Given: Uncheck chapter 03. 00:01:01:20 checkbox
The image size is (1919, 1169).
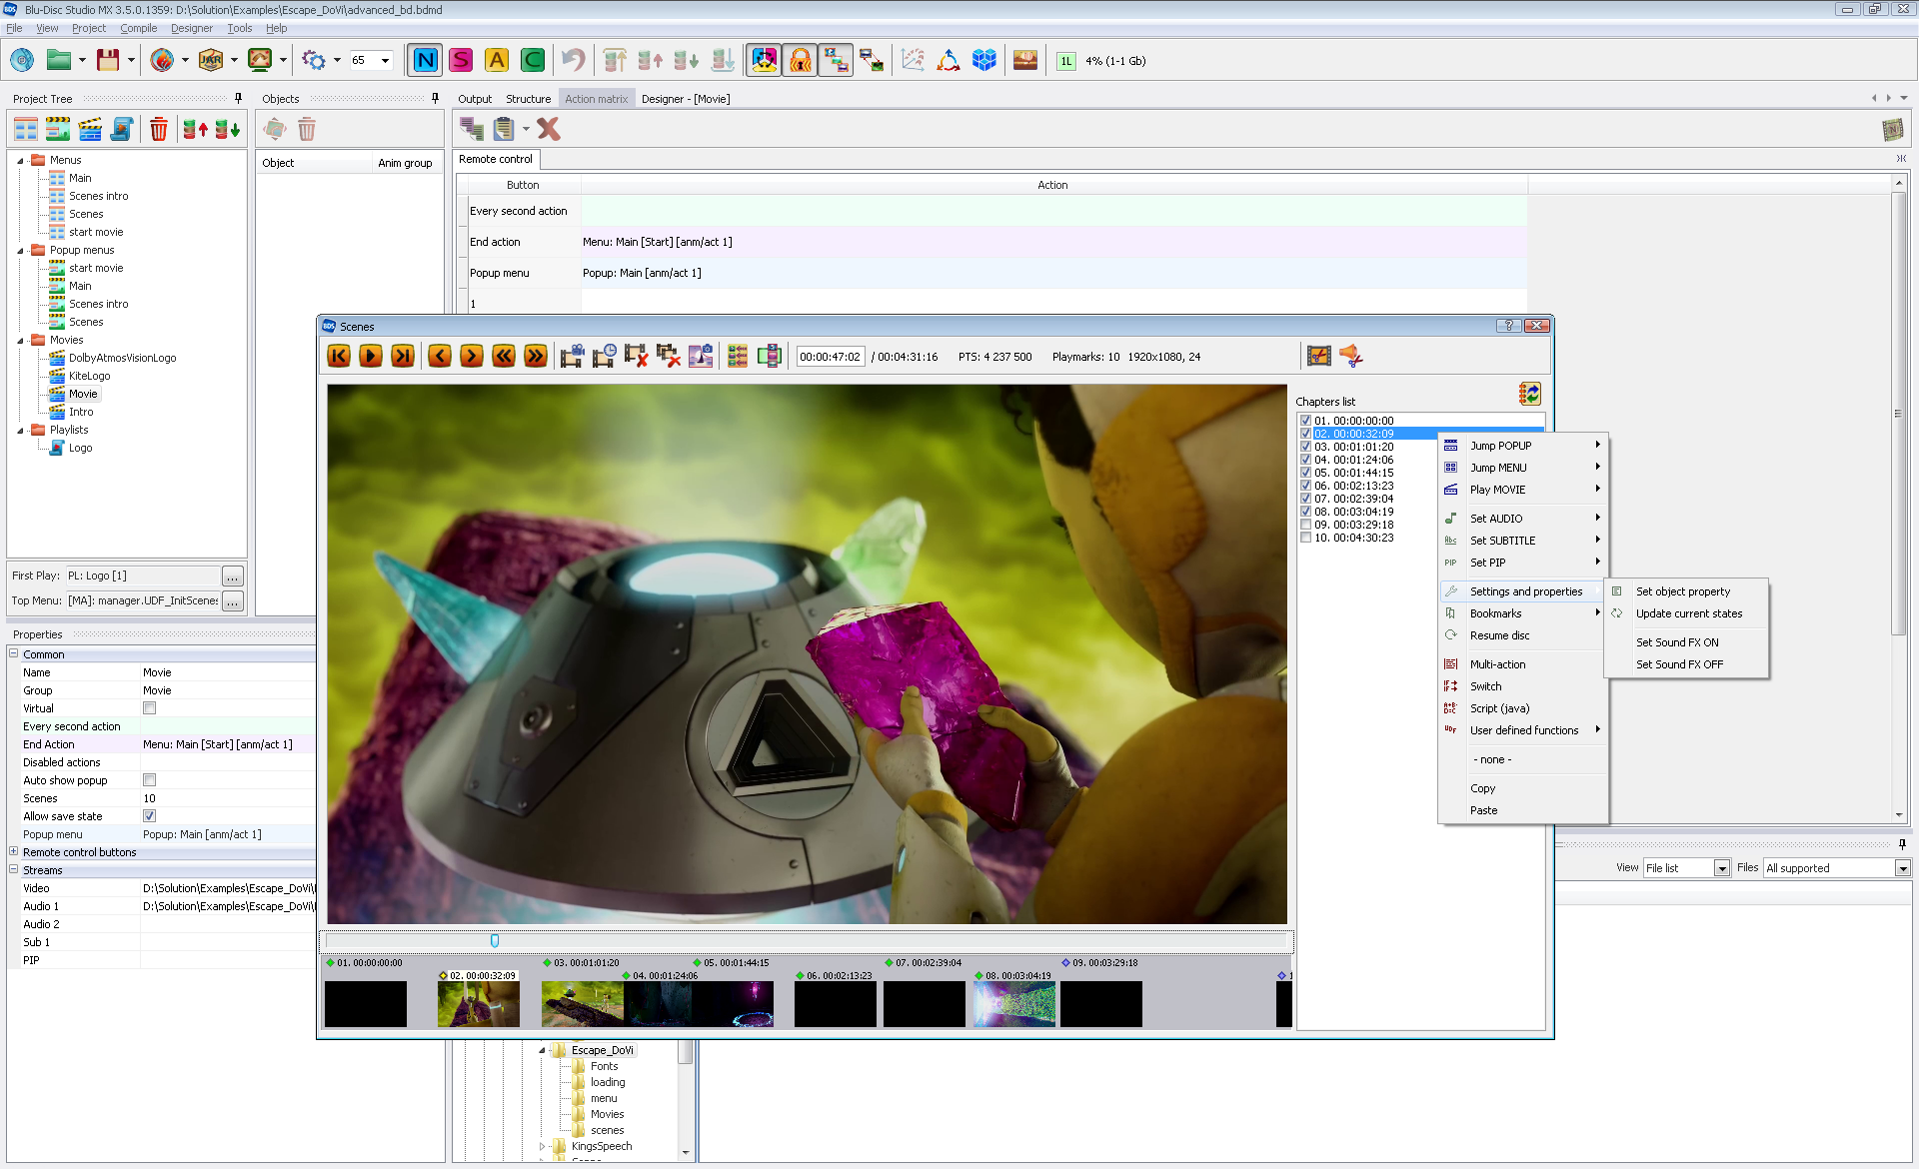Looking at the screenshot, I should [x=1305, y=447].
